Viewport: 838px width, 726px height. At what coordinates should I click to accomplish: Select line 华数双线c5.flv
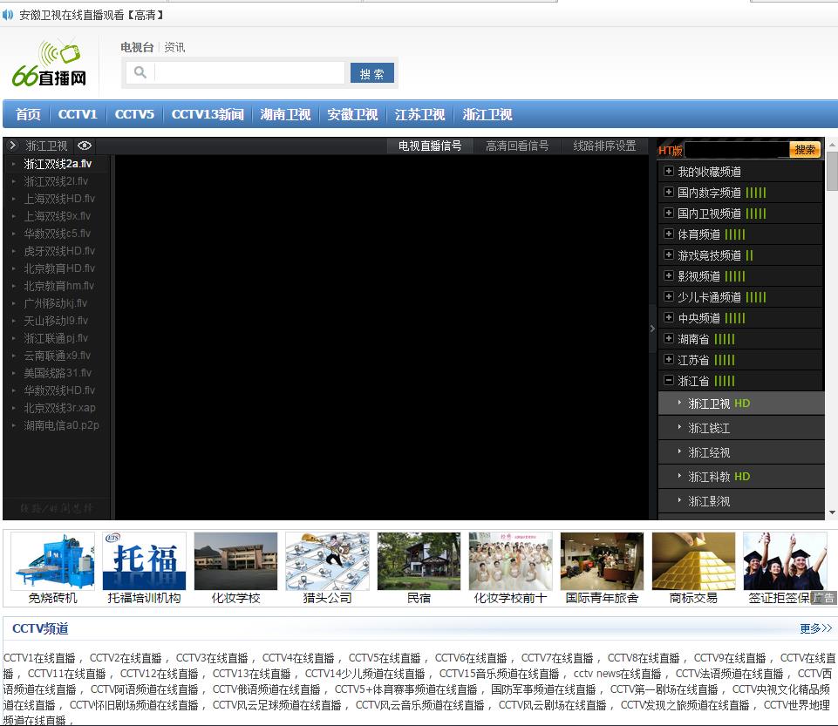58,234
